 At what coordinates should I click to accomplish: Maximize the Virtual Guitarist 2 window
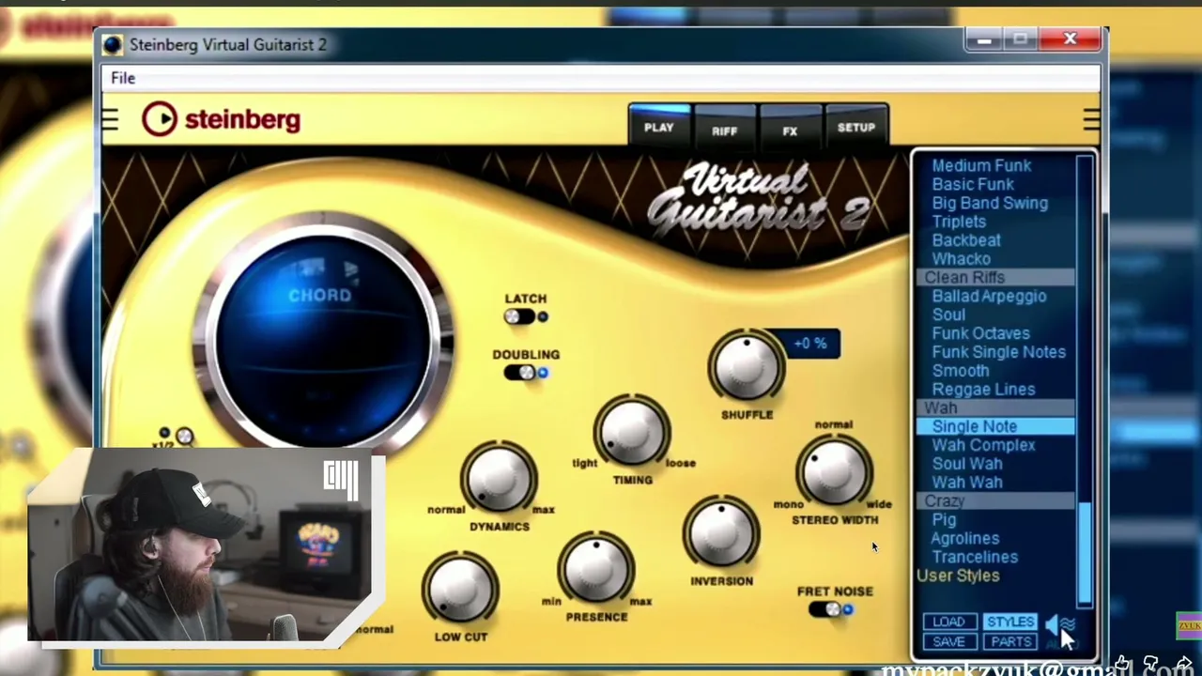1020,39
